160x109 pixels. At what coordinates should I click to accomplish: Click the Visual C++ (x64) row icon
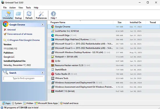(x=53, y=44)
